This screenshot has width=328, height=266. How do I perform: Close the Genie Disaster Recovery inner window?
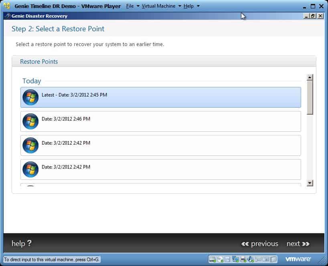click(320, 16)
